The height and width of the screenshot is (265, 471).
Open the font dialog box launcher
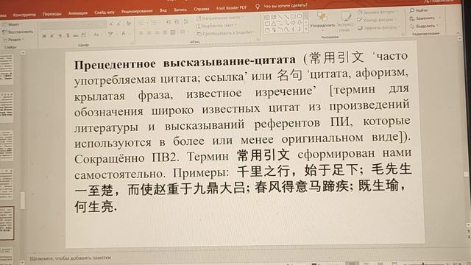[132, 44]
